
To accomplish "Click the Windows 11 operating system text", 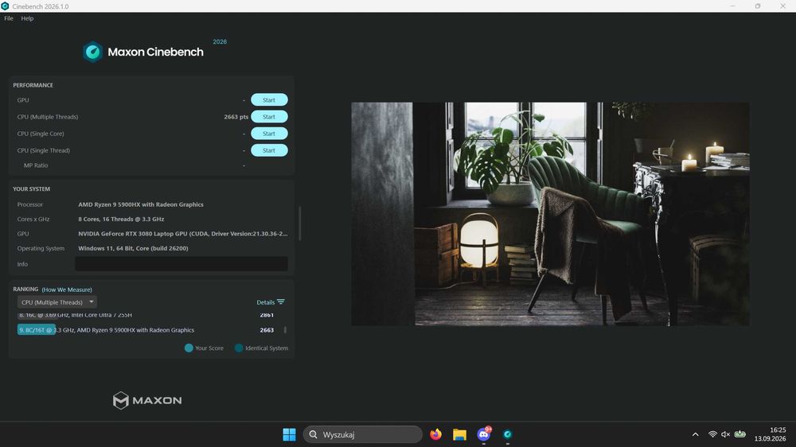I will click(133, 249).
